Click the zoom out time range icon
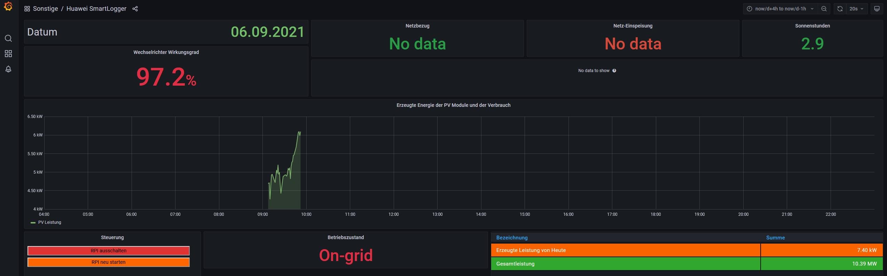The image size is (887, 276). [x=824, y=9]
